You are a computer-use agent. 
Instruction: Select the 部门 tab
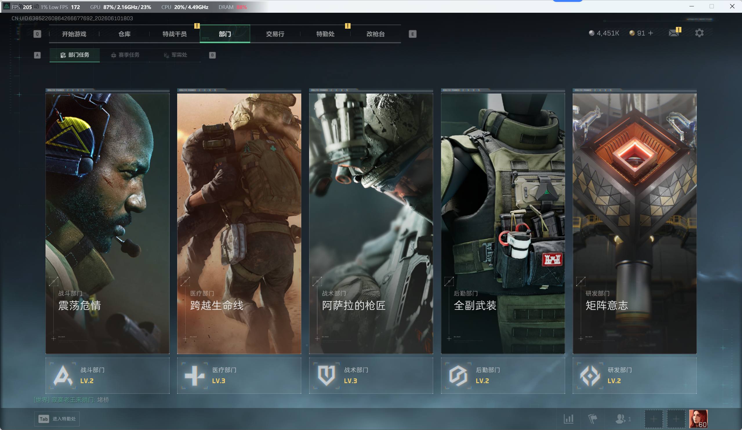pyautogui.click(x=225, y=34)
